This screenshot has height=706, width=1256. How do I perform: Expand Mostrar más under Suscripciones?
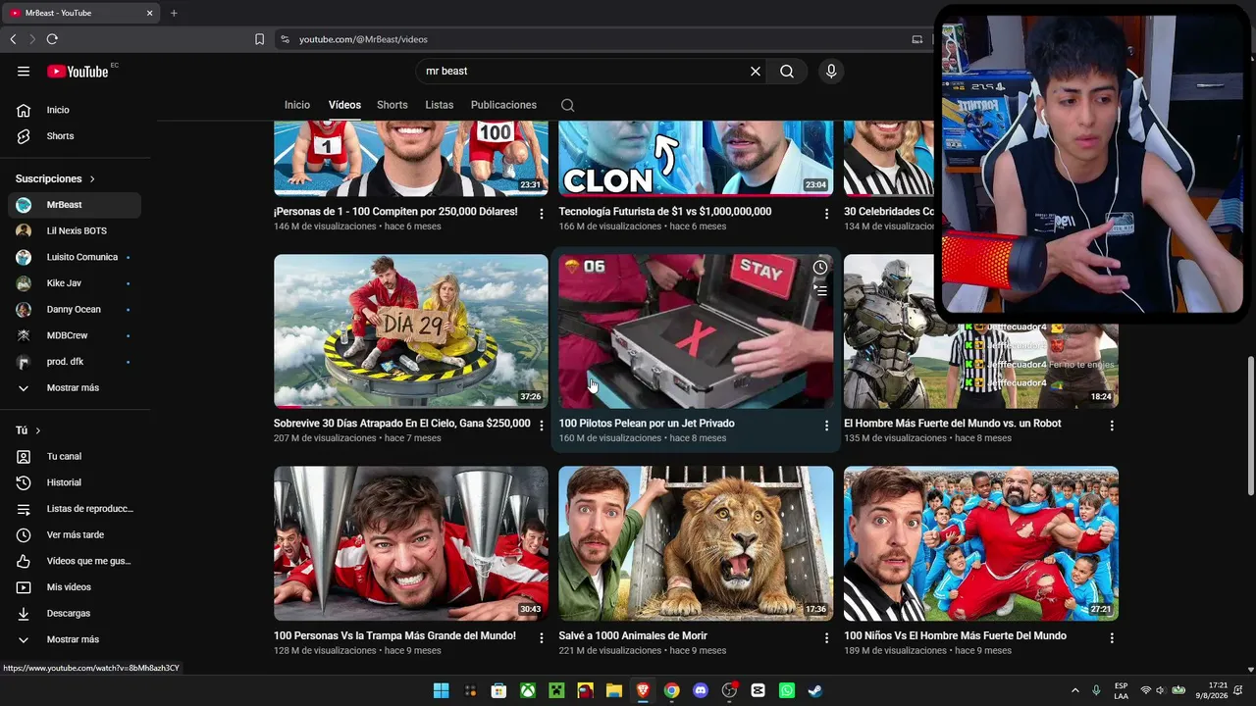click(x=75, y=387)
